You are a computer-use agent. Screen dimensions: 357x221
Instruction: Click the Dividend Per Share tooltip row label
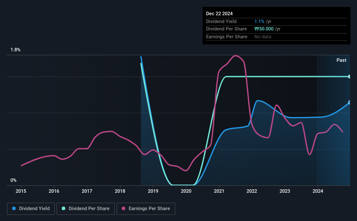pos(227,29)
